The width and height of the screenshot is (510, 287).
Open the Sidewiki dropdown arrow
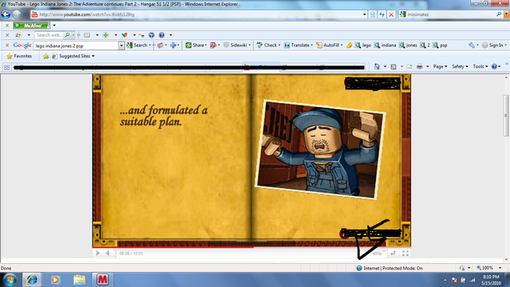[249, 45]
